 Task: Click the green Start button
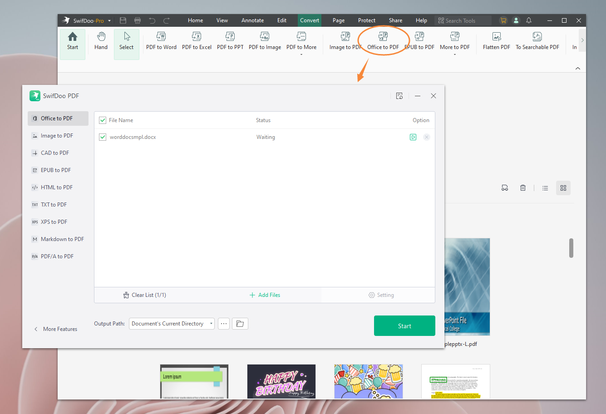(x=404, y=326)
